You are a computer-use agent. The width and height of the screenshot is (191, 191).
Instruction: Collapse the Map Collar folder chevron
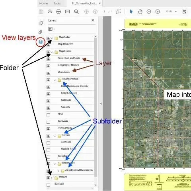[x=52, y=38]
